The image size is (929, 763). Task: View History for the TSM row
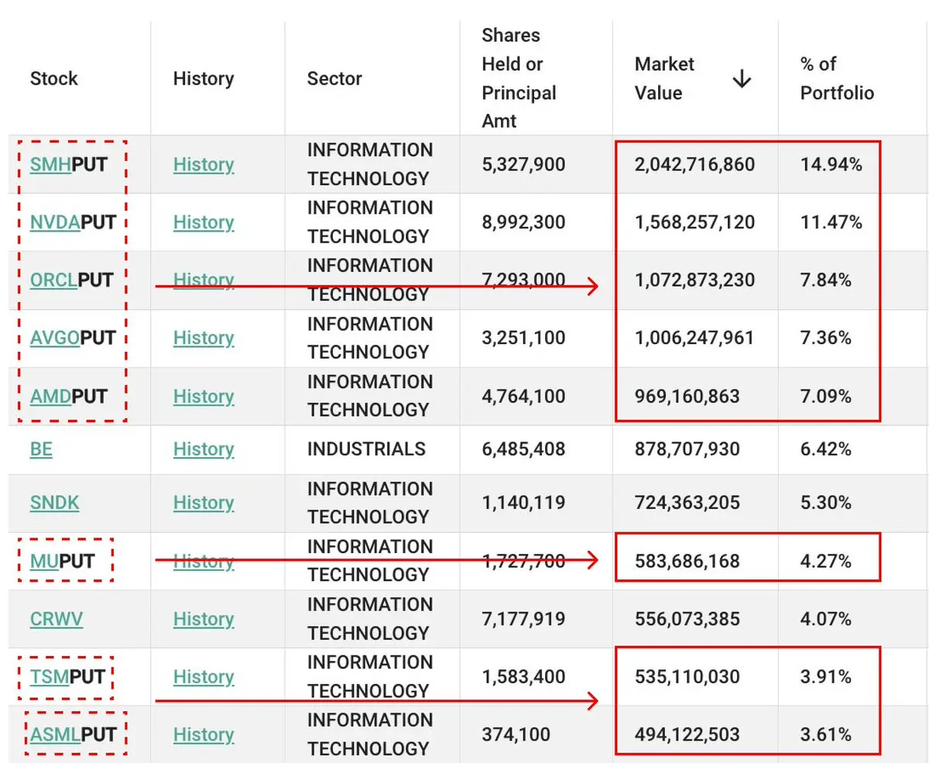coord(204,677)
